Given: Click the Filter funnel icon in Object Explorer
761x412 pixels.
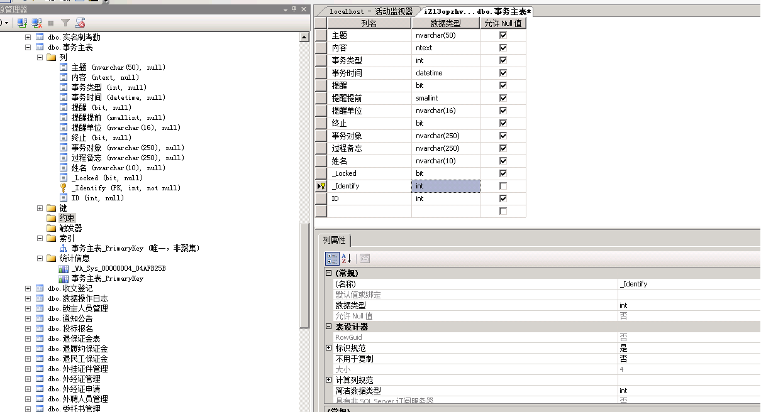Looking at the screenshot, I should [x=65, y=23].
